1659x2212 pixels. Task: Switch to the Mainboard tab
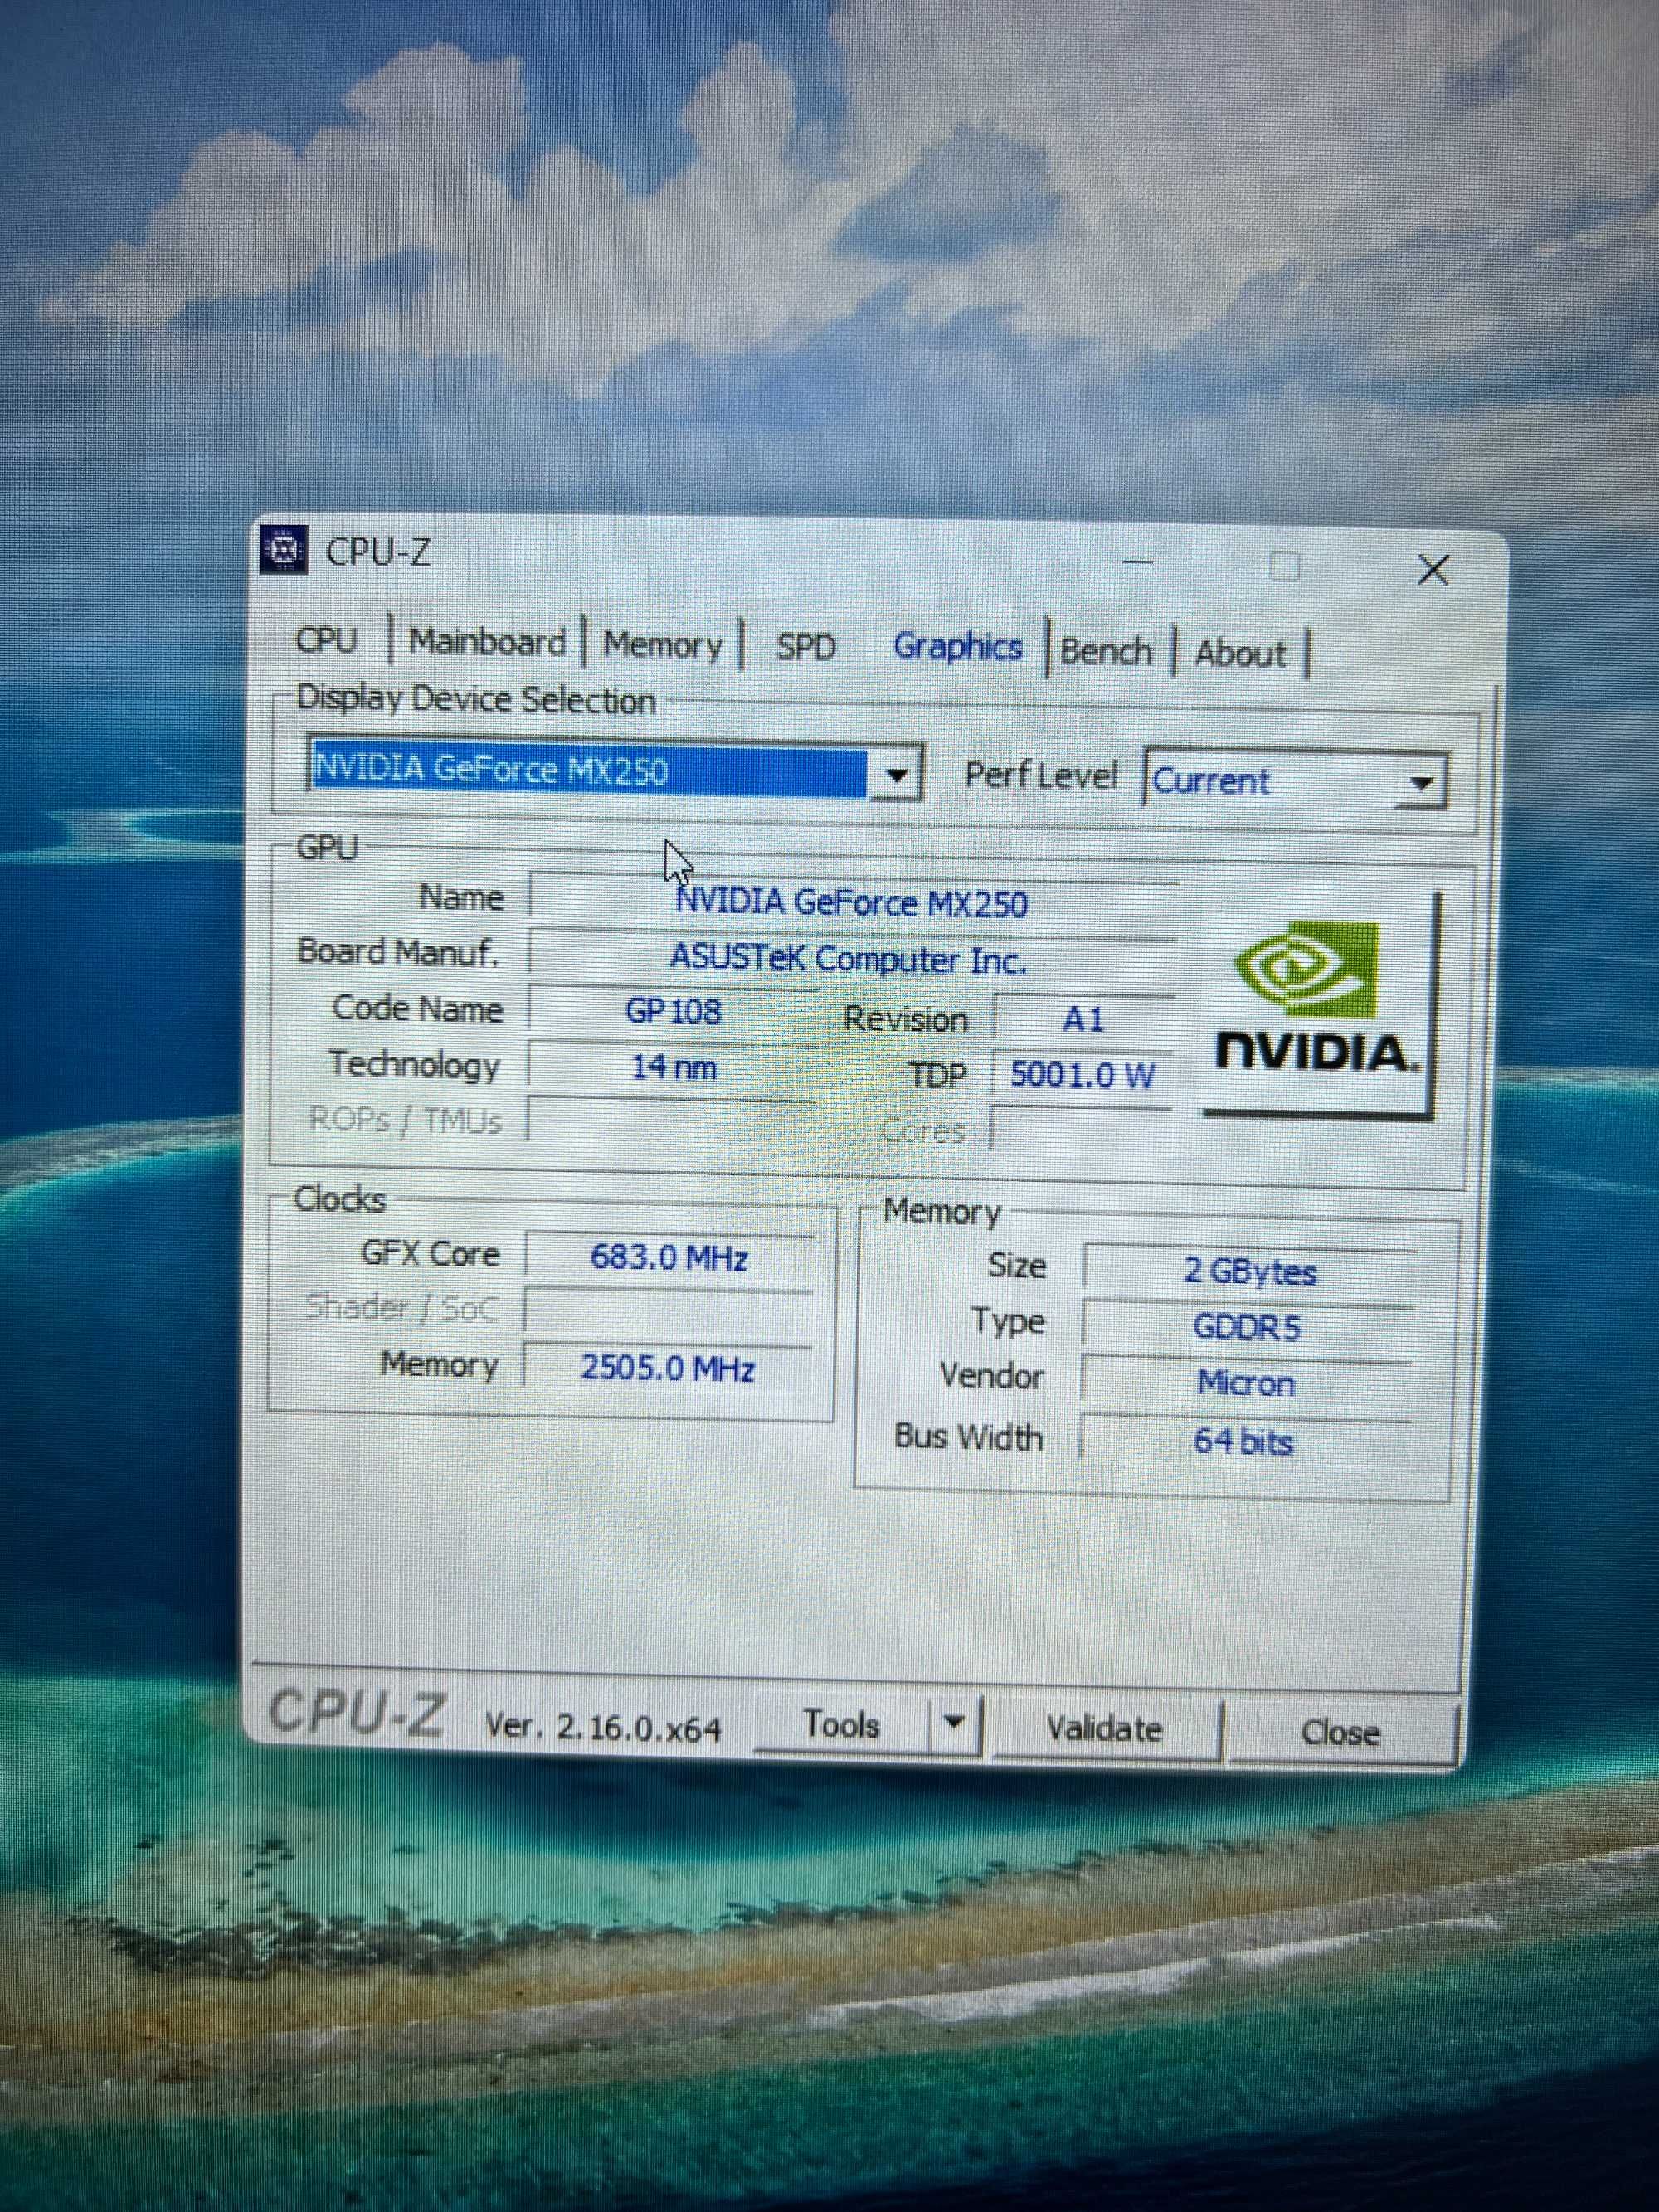(487, 642)
